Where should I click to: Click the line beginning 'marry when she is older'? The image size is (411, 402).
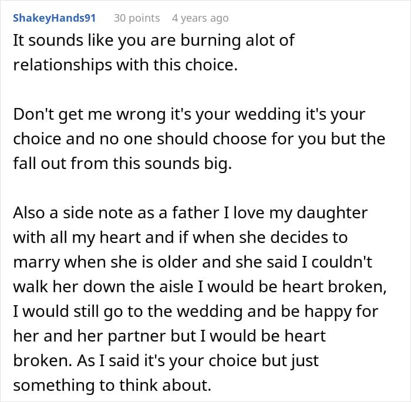click(x=193, y=262)
